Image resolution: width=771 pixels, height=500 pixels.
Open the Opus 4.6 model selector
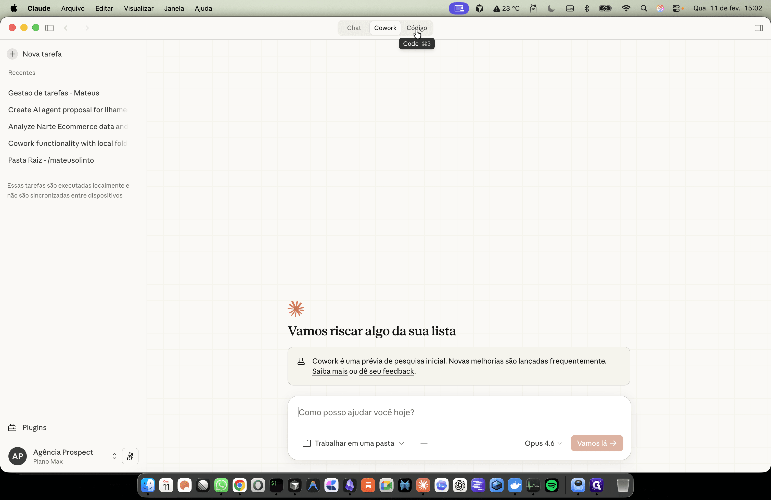click(x=543, y=443)
